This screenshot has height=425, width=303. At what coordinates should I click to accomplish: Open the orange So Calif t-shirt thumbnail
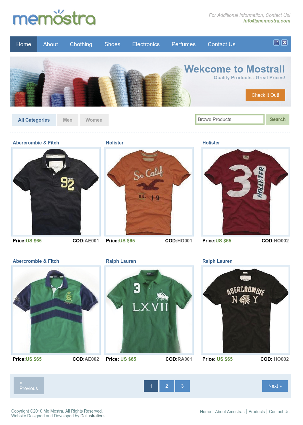point(149,192)
